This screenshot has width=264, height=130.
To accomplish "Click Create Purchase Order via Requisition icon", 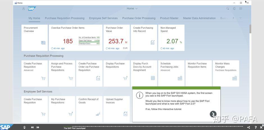I will 98,78.
